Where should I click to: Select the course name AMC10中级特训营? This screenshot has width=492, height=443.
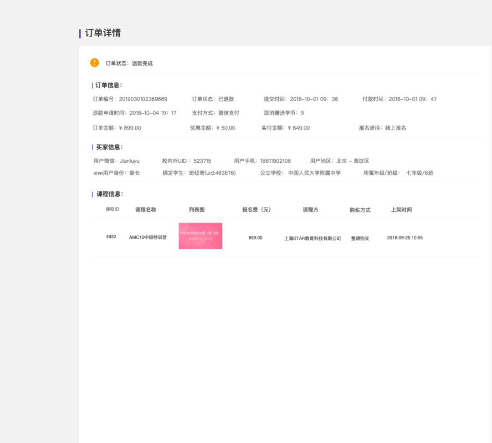point(148,237)
